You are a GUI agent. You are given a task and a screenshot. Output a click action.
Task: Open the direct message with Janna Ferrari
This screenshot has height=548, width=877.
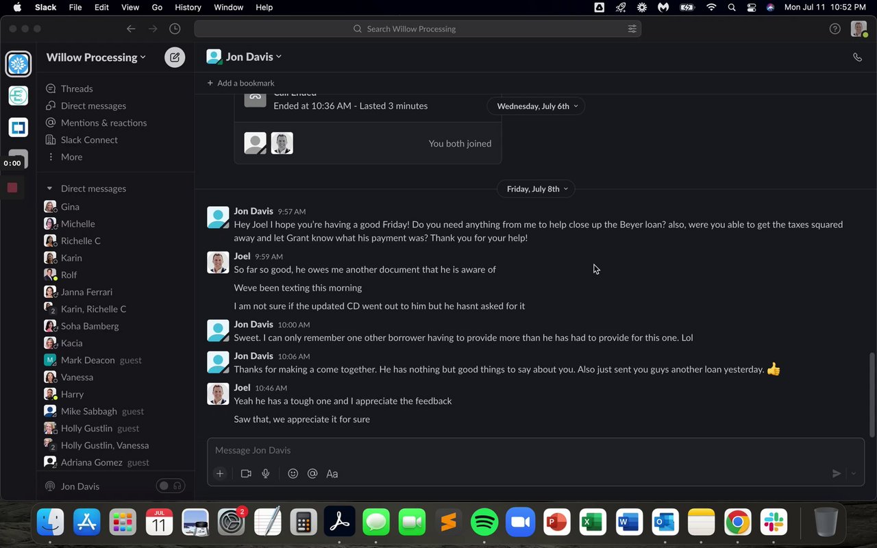(x=86, y=292)
